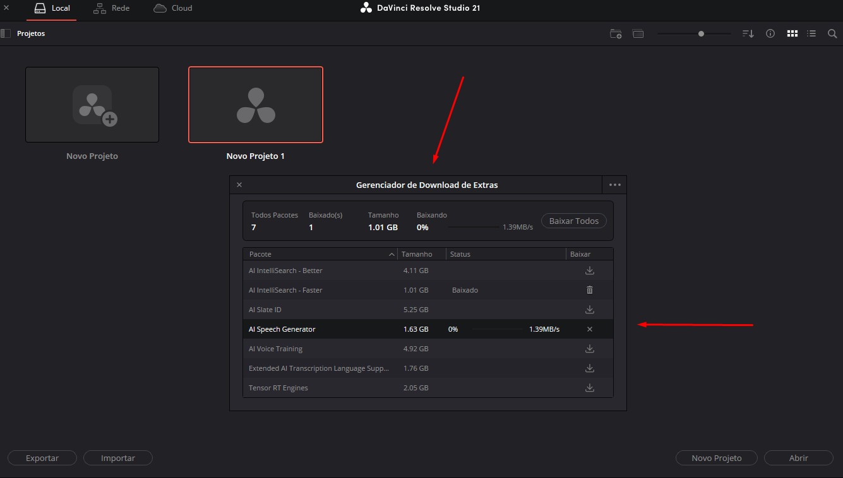
Task: Switch to thumbnail grid view
Action: click(x=792, y=33)
